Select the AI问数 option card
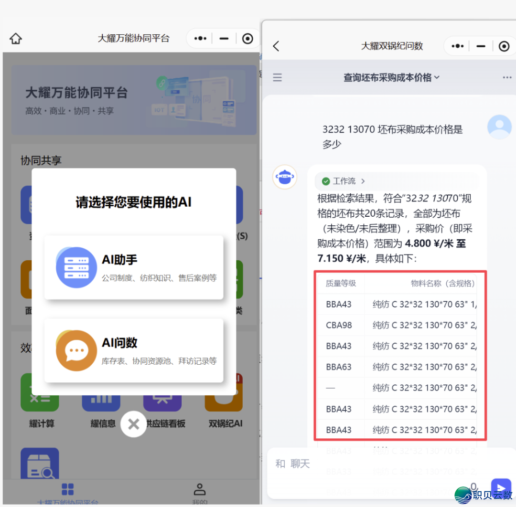The image size is (516, 507). (134, 350)
